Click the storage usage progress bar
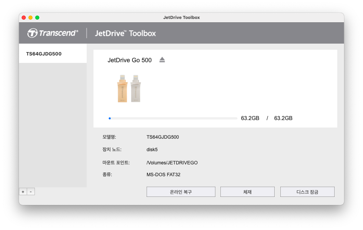The width and height of the screenshot is (363, 230). tap(173, 118)
